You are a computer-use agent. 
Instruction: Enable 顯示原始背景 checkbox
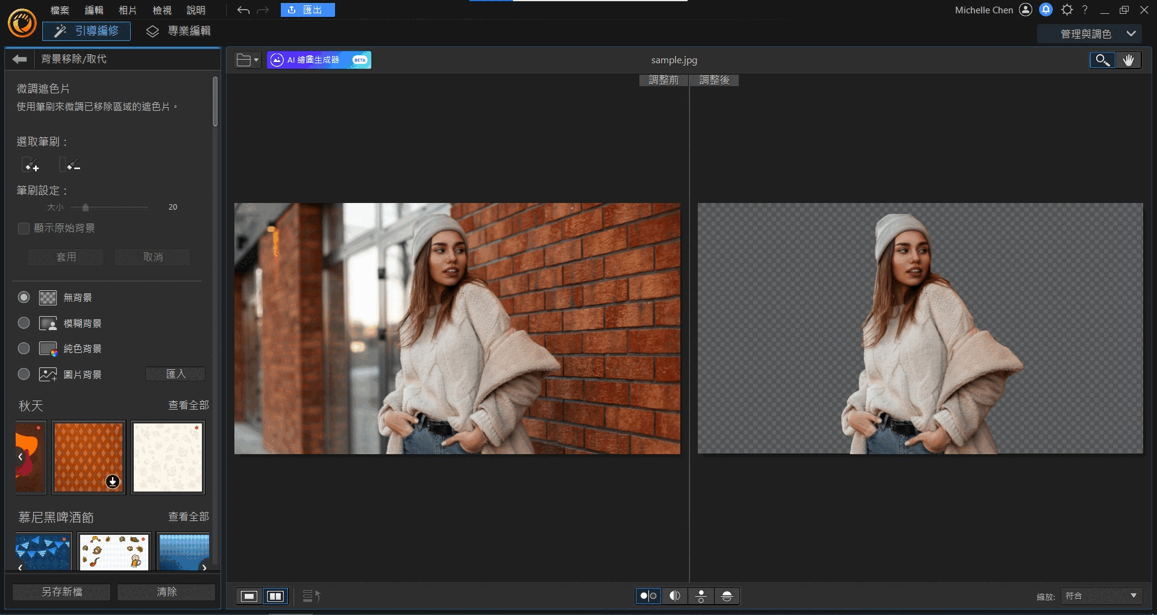24,228
